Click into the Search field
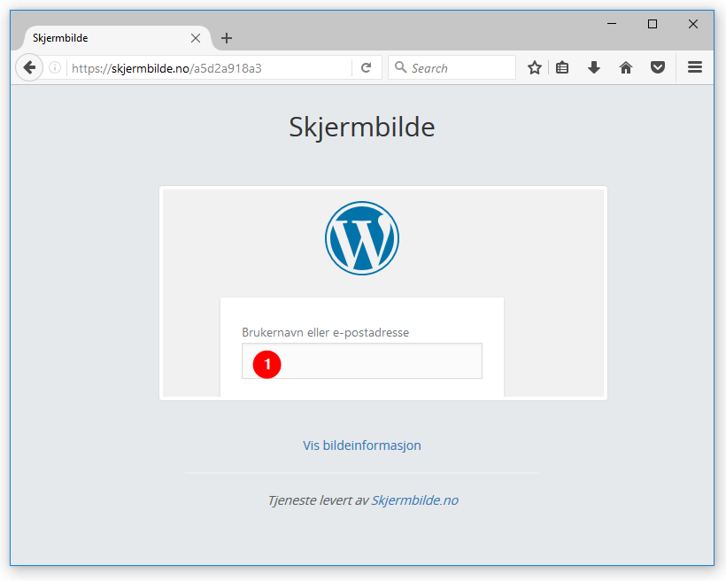The image size is (726, 581). pyautogui.click(x=460, y=68)
